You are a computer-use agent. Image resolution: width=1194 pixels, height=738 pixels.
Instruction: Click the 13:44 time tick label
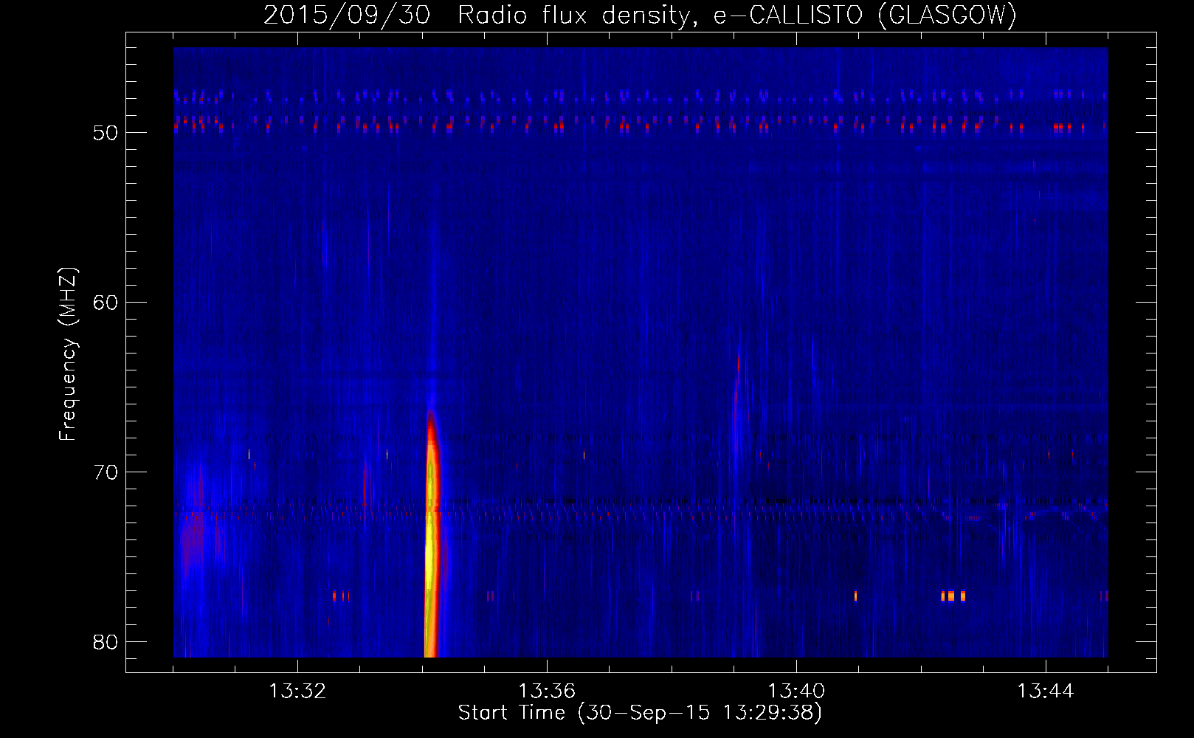click(1046, 692)
